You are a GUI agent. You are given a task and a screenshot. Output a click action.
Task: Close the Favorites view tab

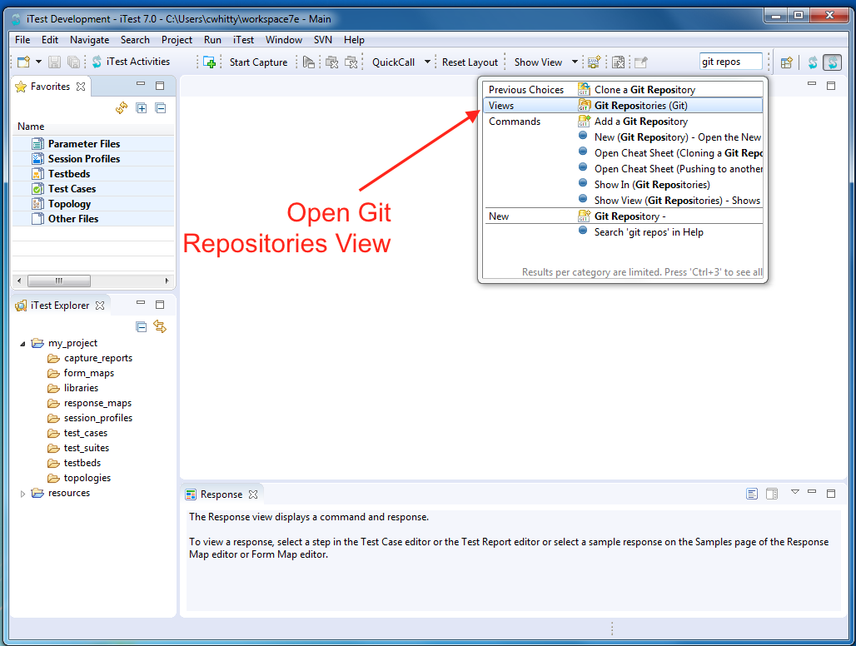pyautogui.click(x=81, y=87)
